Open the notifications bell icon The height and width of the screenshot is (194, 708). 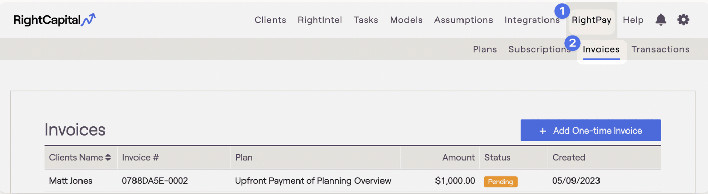661,20
